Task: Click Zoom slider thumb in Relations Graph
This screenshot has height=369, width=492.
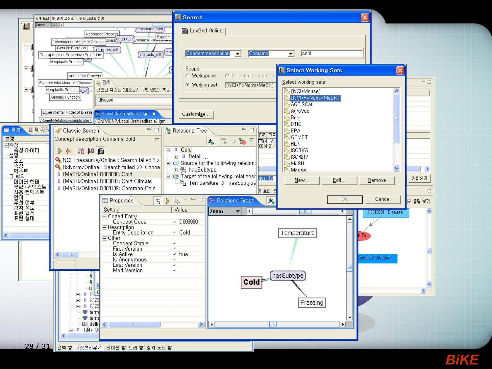Action: (x=306, y=212)
